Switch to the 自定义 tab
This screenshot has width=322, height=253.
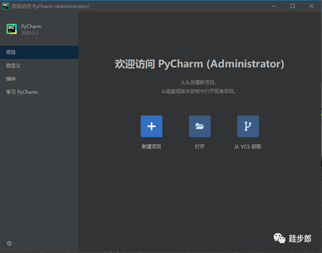pyautogui.click(x=39, y=66)
